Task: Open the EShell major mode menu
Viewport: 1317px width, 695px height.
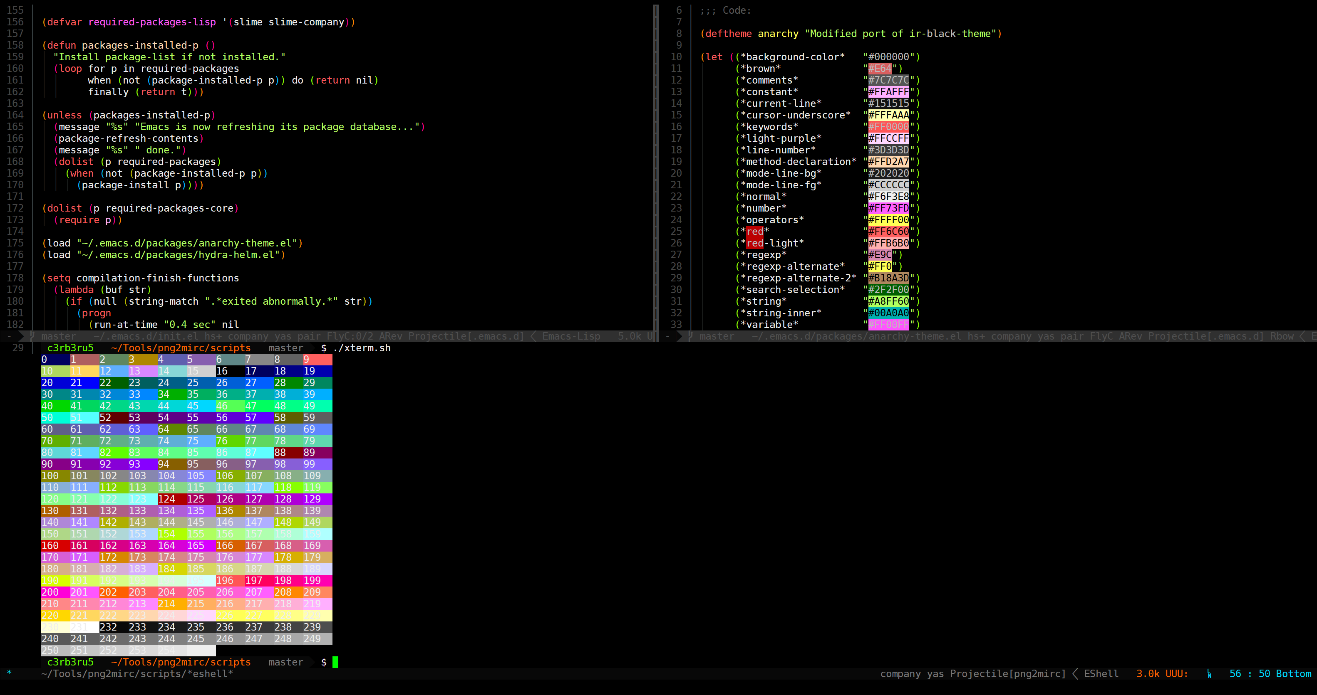Action: pos(1101,673)
